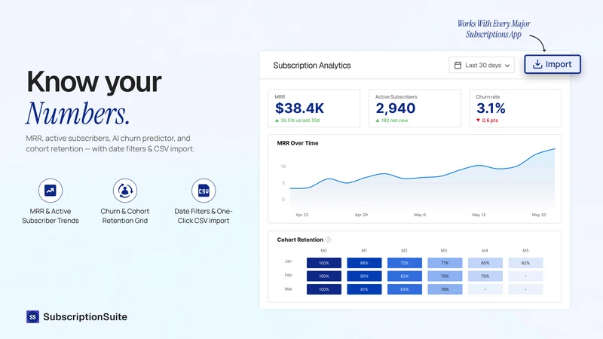Image resolution: width=603 pixels, height=339 pixels.
Task: Click the 'Numbers.' italic headline
Action: tap(78, 114)
